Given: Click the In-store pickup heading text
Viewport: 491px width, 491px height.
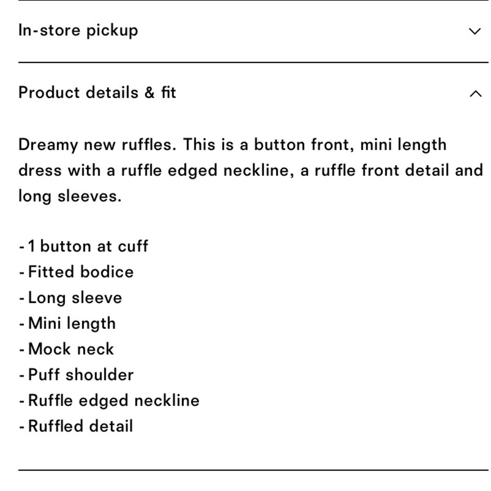Looking at the screenshot, I should click(78, 30).
